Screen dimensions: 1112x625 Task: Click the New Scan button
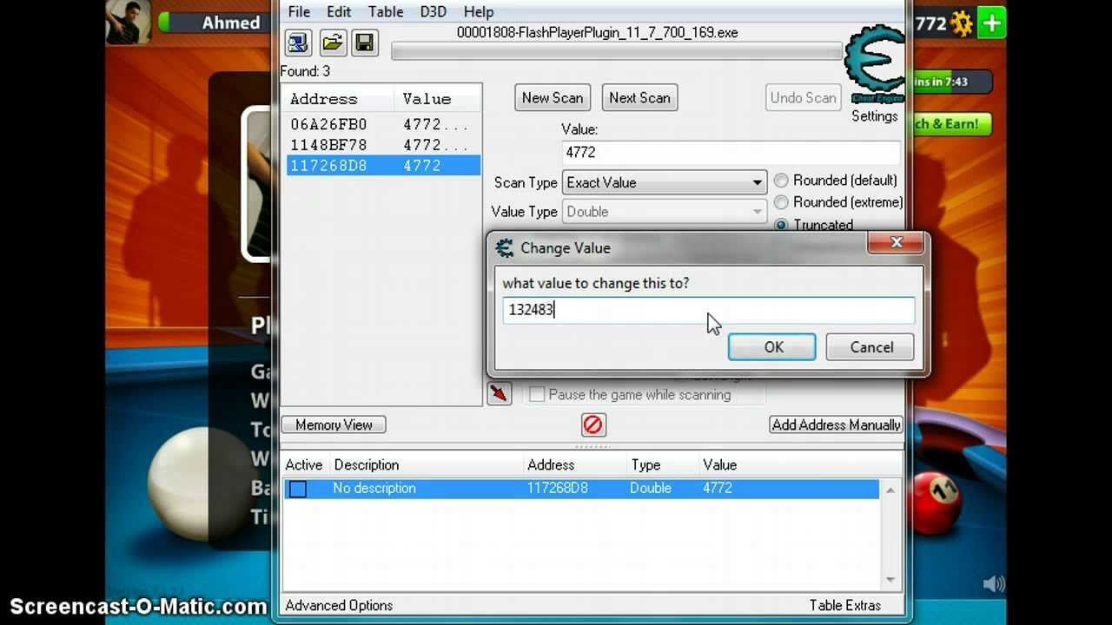point(553,98)
